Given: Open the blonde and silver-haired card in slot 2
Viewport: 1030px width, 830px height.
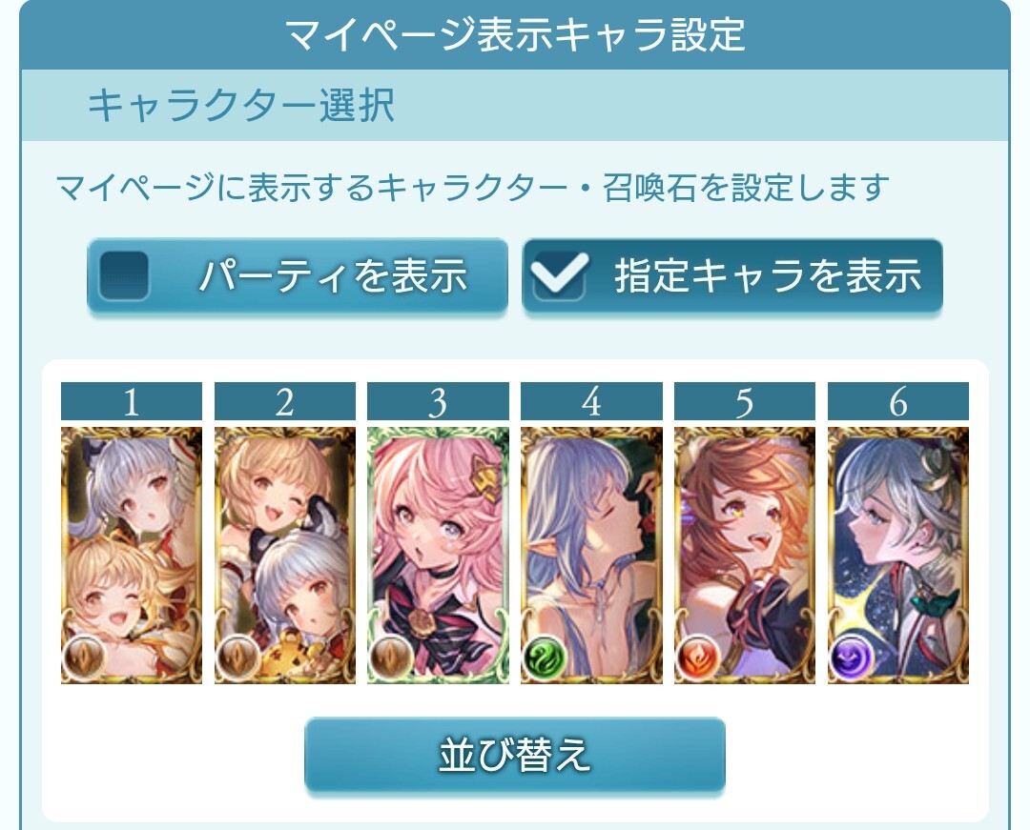Looking at the screenshot, I should pos(285,556).
